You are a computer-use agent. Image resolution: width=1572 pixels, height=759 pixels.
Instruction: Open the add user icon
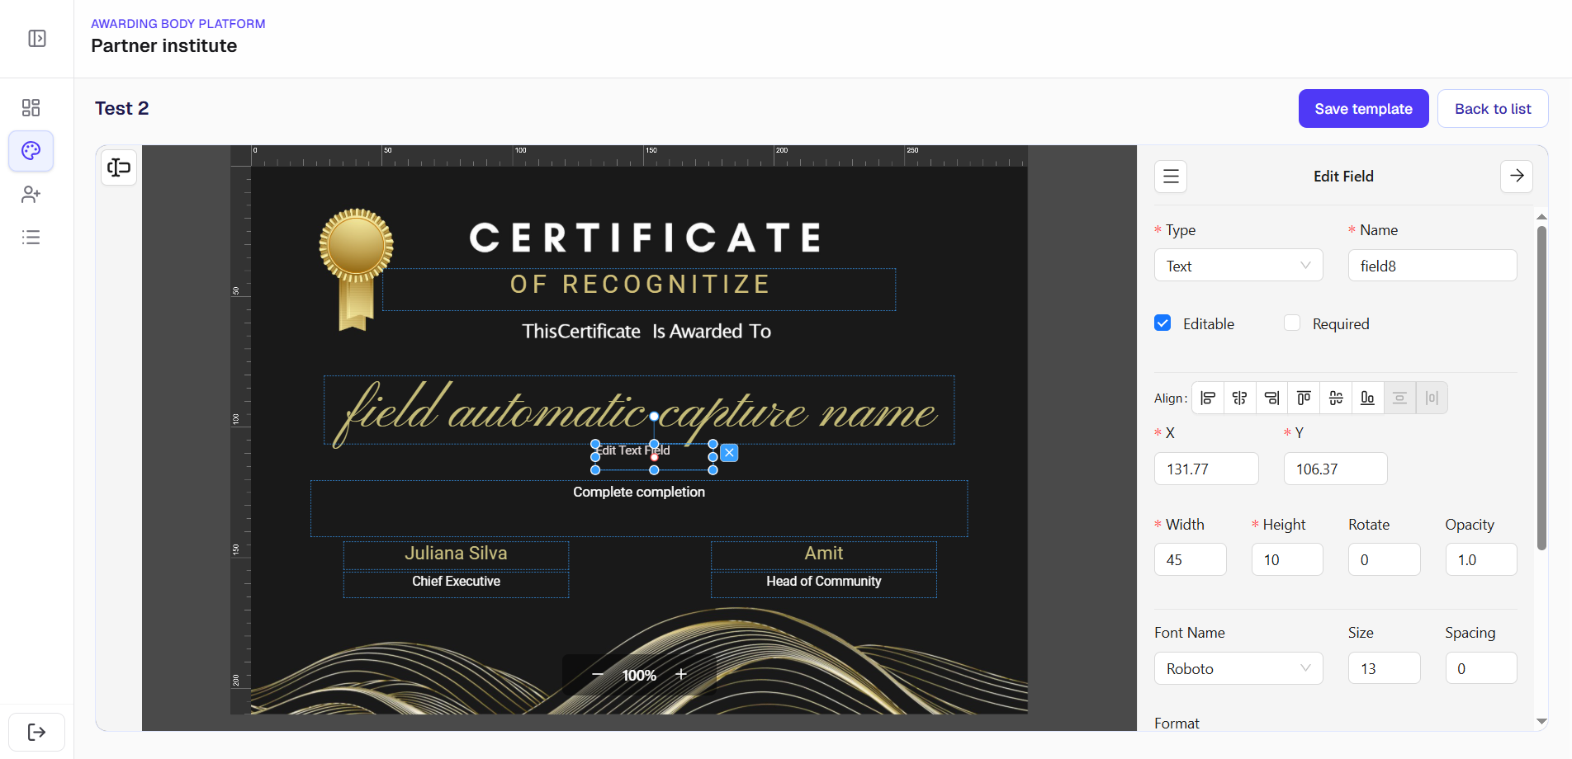[31, 194]
